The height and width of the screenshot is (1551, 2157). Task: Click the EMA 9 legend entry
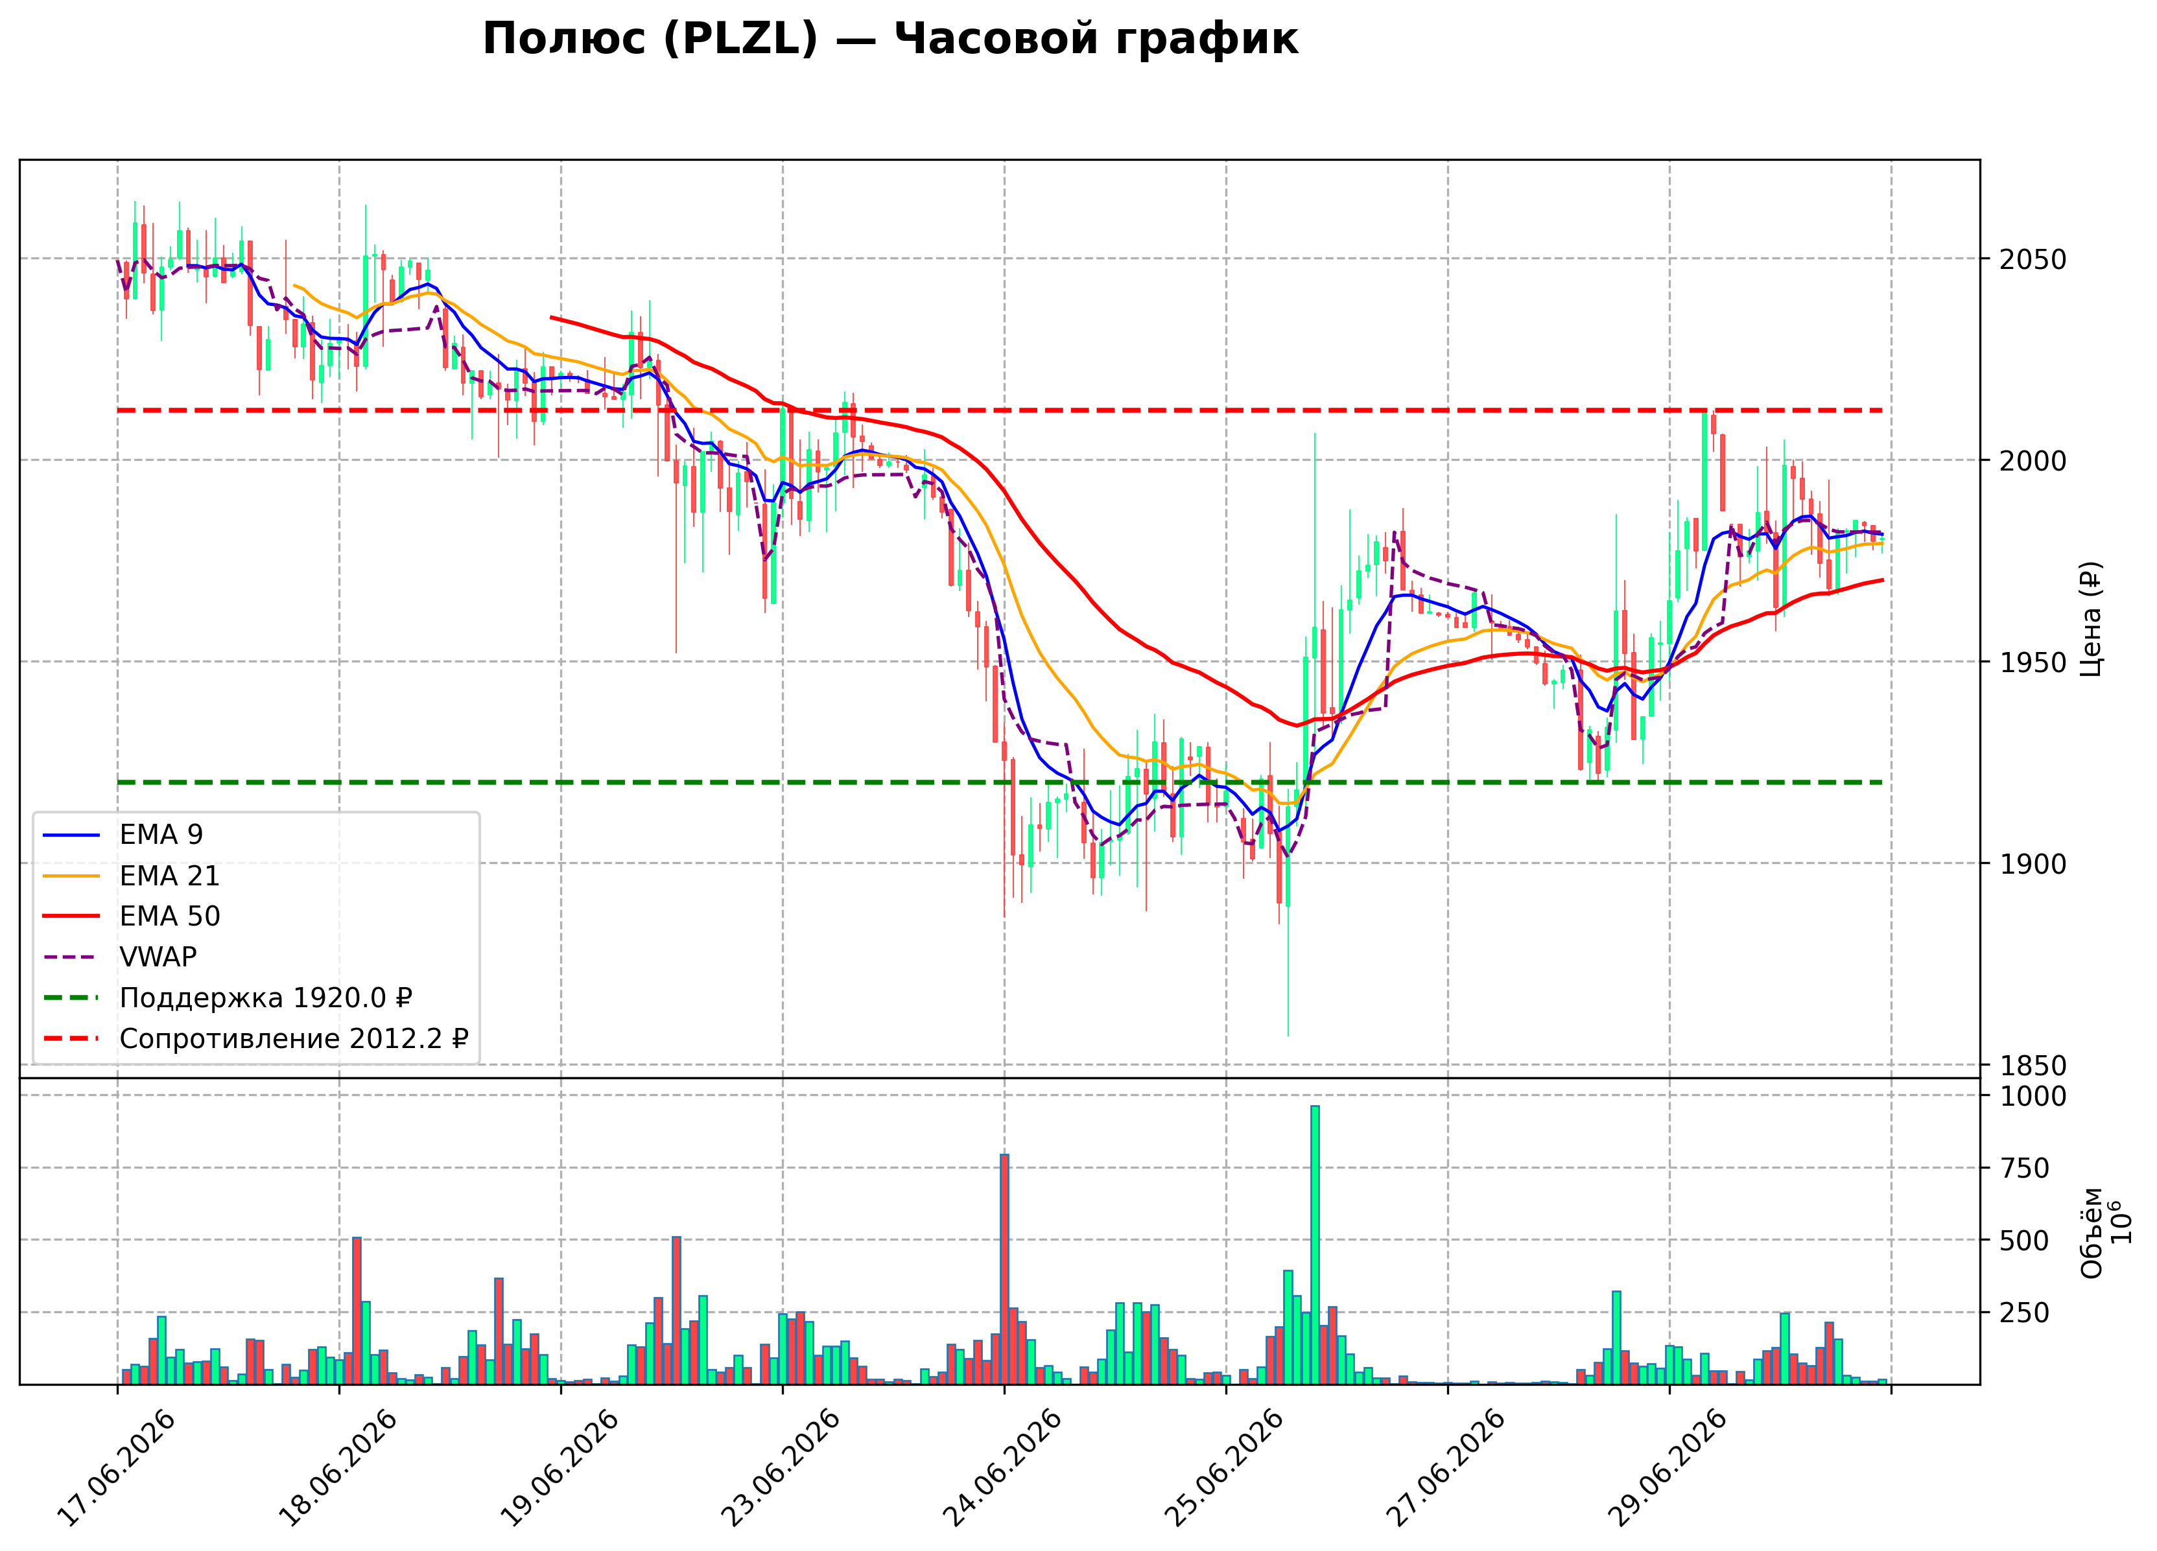click(x=161, y=834)
